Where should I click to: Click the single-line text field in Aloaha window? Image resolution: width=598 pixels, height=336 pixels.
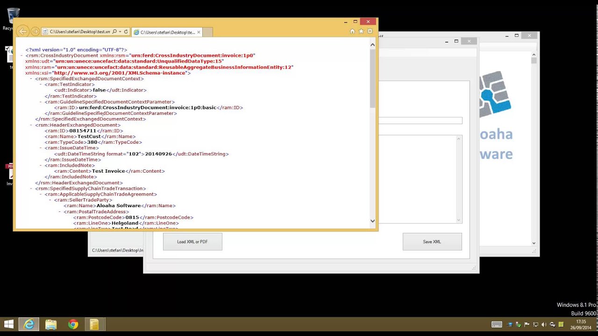420,120
